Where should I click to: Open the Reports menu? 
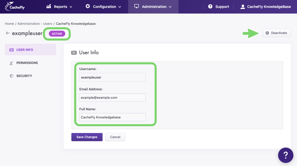59,7
